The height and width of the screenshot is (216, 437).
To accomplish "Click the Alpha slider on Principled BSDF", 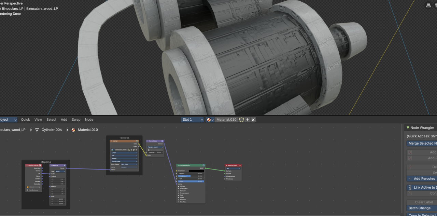I will coord(191,181).
